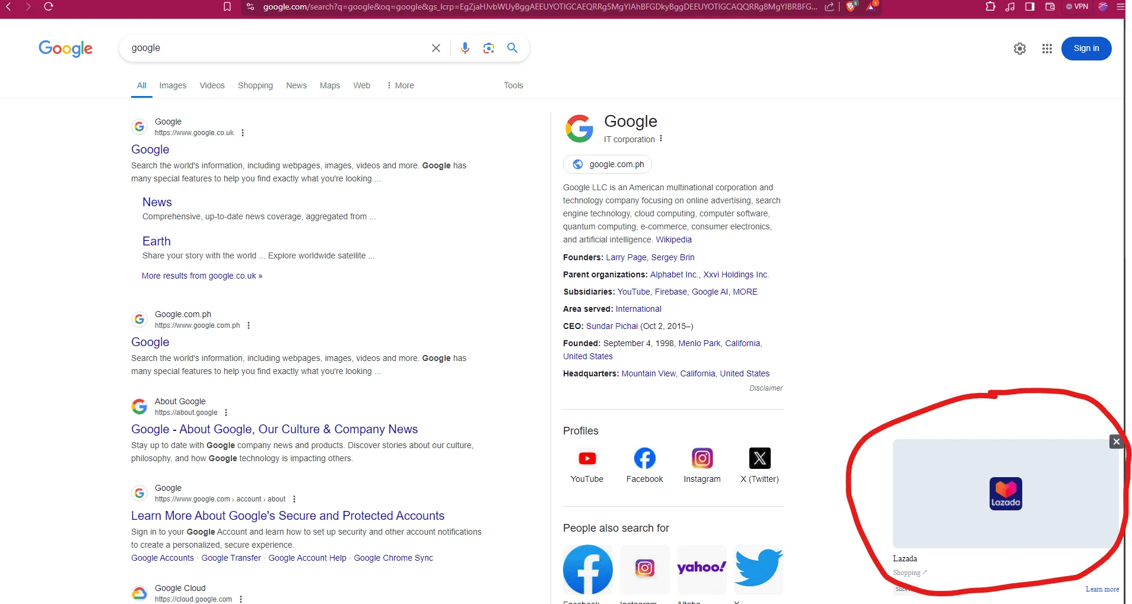The width and height of the screenshot is (1132, 604).
Task: Select Facebook in People also search for
Action: pos(588,570)
